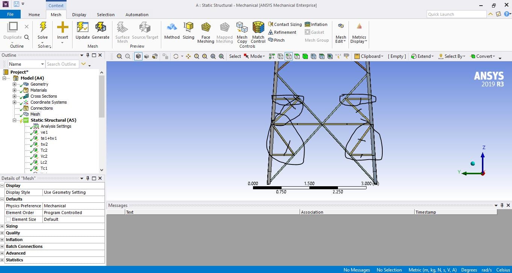Add a mesh Method control
Screen dimensions: 512x273
coord(172,30)
